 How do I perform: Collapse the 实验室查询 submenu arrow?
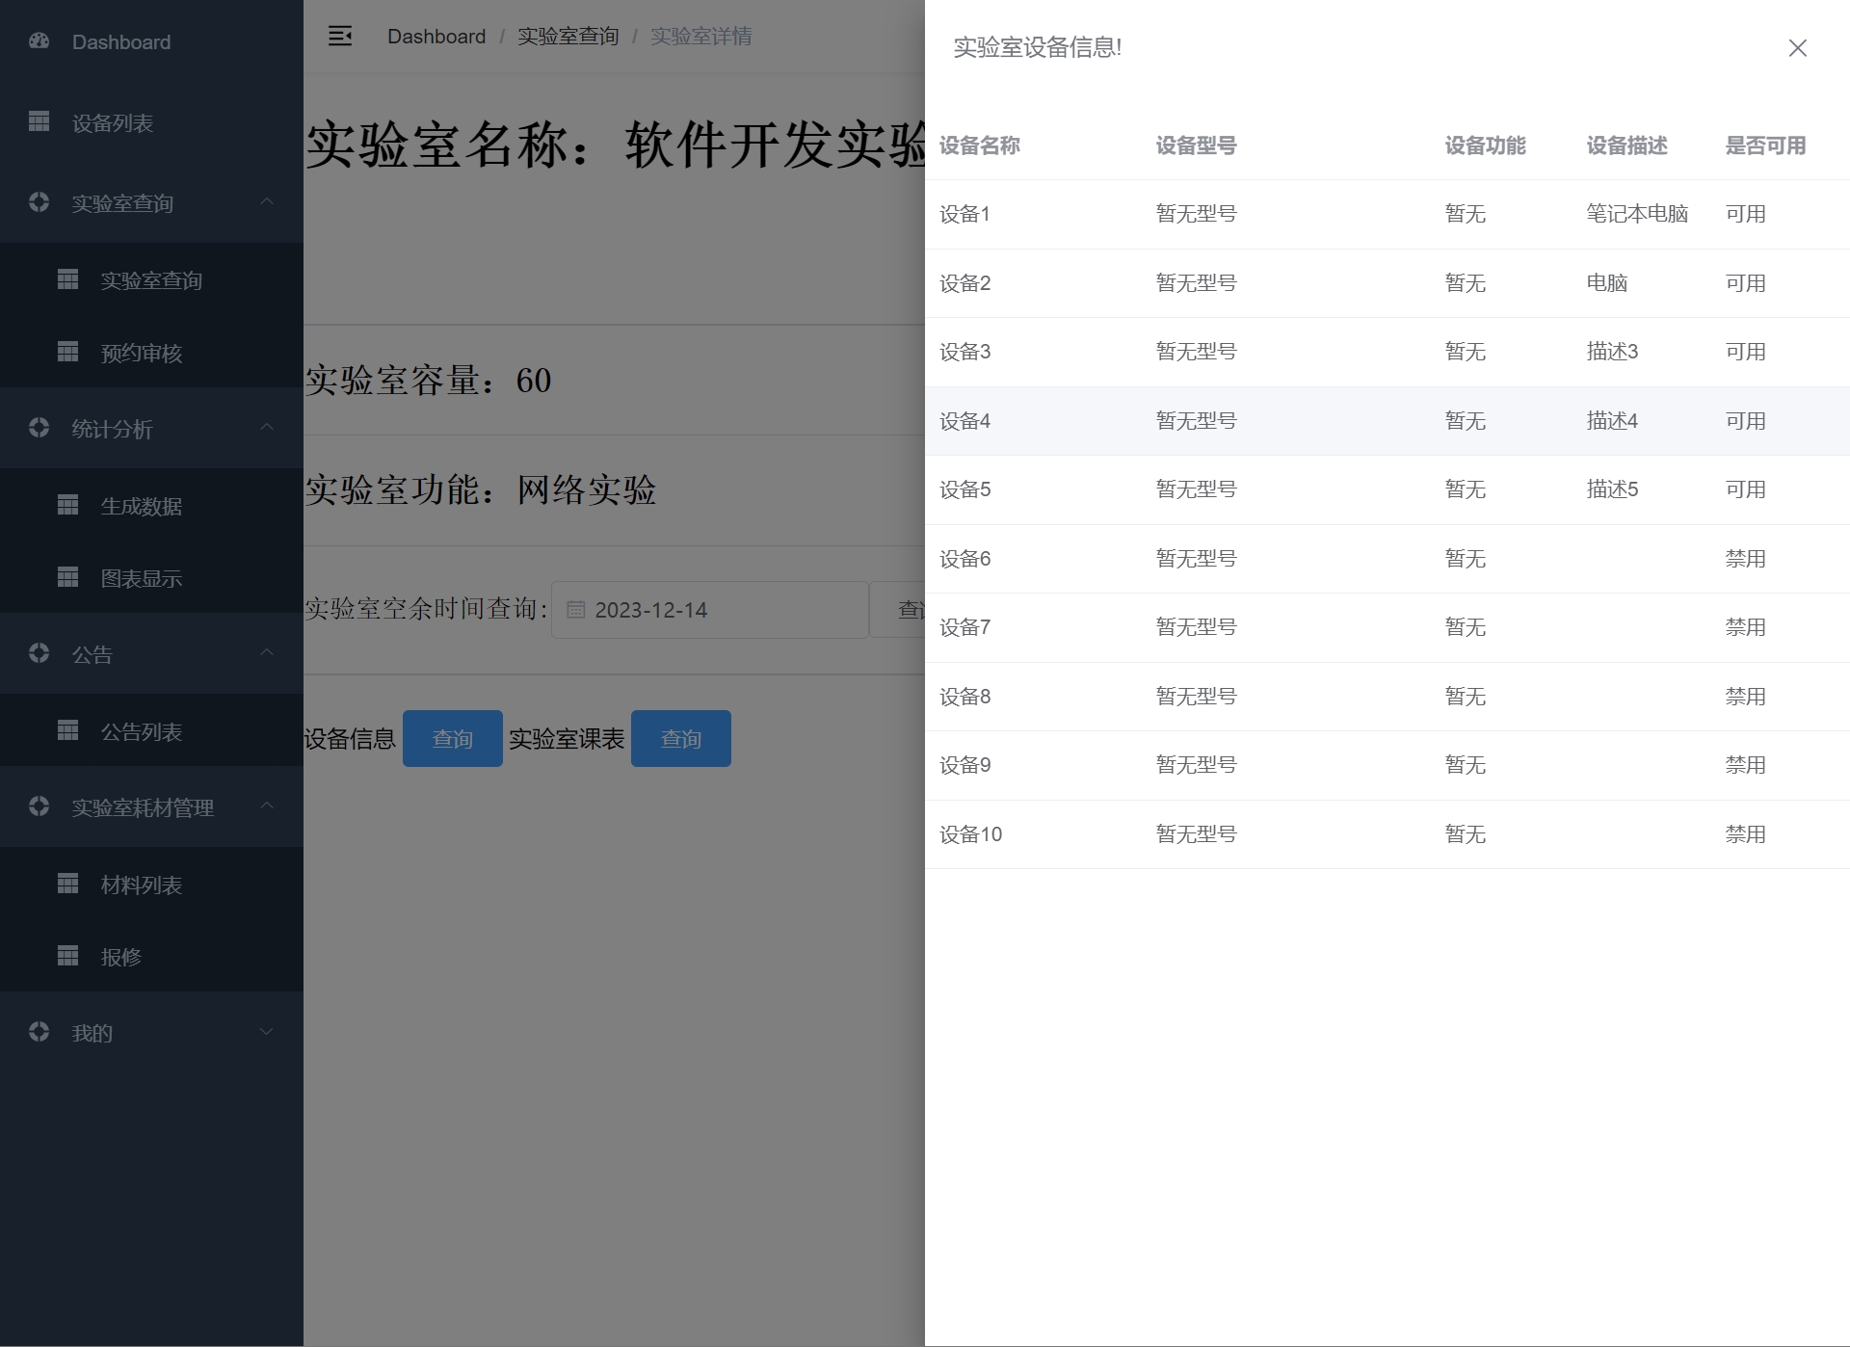(267, 202)
